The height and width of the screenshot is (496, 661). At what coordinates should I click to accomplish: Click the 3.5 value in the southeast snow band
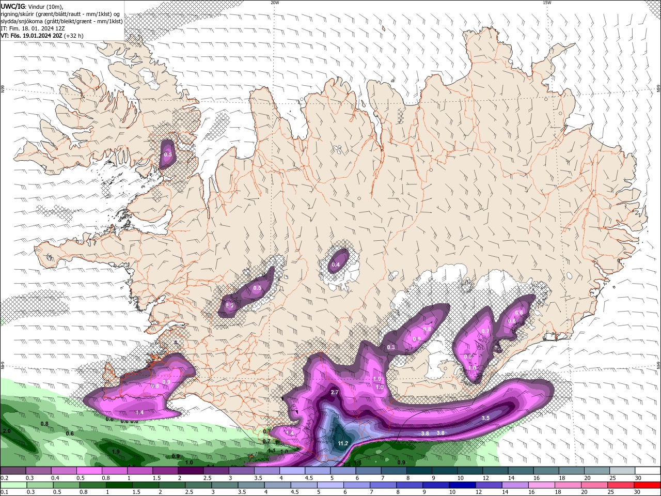tap(485, 418)
